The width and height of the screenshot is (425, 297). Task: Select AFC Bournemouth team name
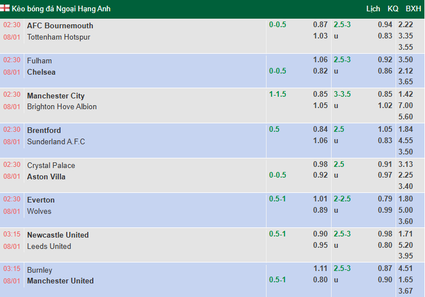pyautogui.click(x=60, y=25)
